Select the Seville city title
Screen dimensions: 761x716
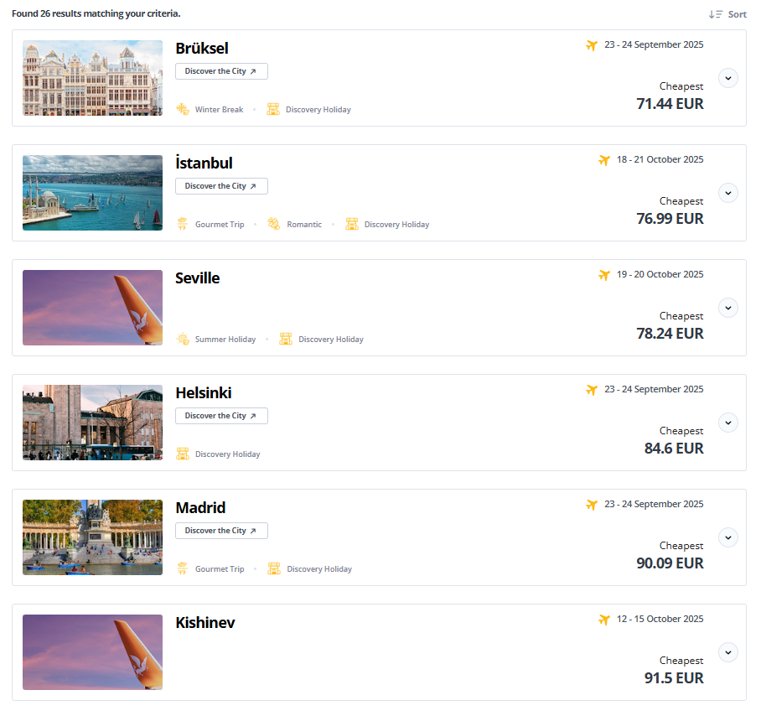[x=198, y=278]
